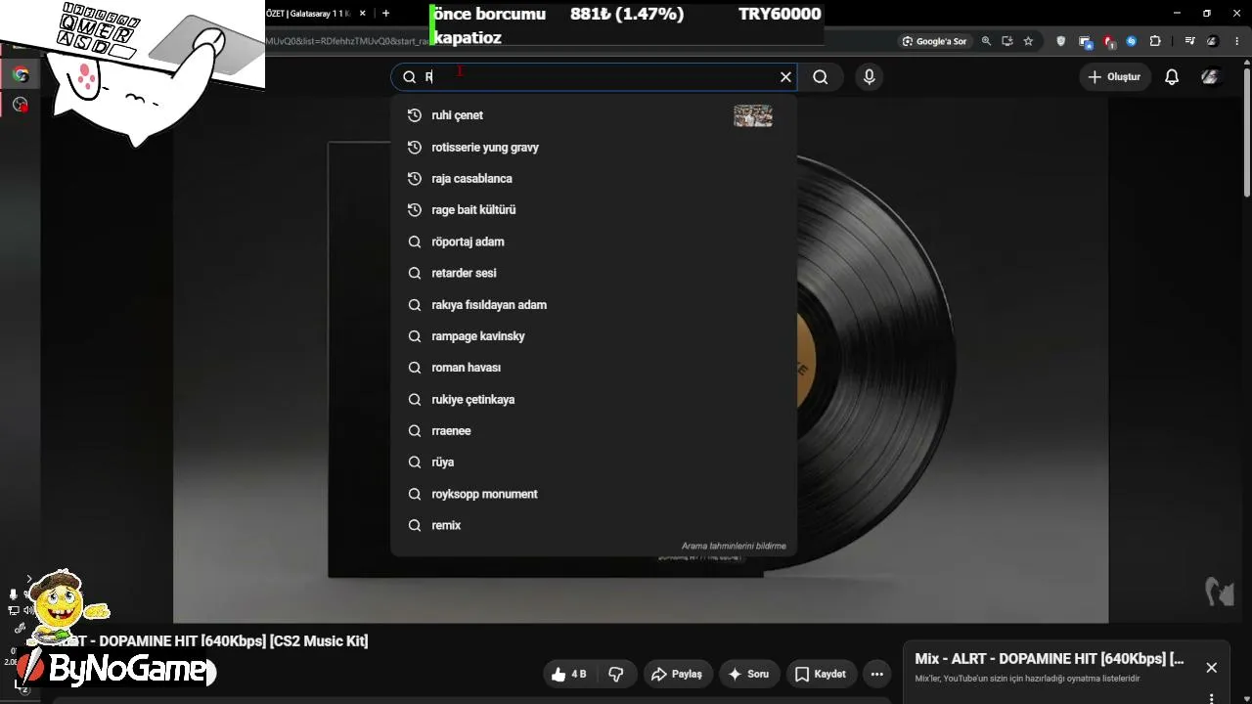The width and height of the screenshot is (1252, 704).
Task: Open Chrome icon in left sidebar
Action: tap(20, 74)
